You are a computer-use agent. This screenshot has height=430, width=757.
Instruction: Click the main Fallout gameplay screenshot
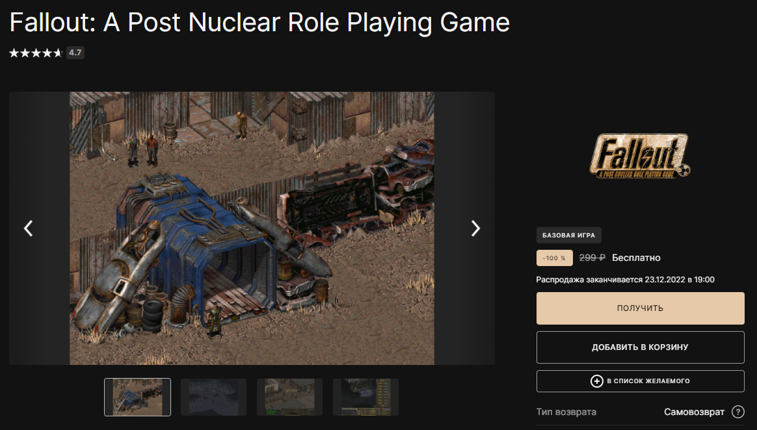[252, 228]
